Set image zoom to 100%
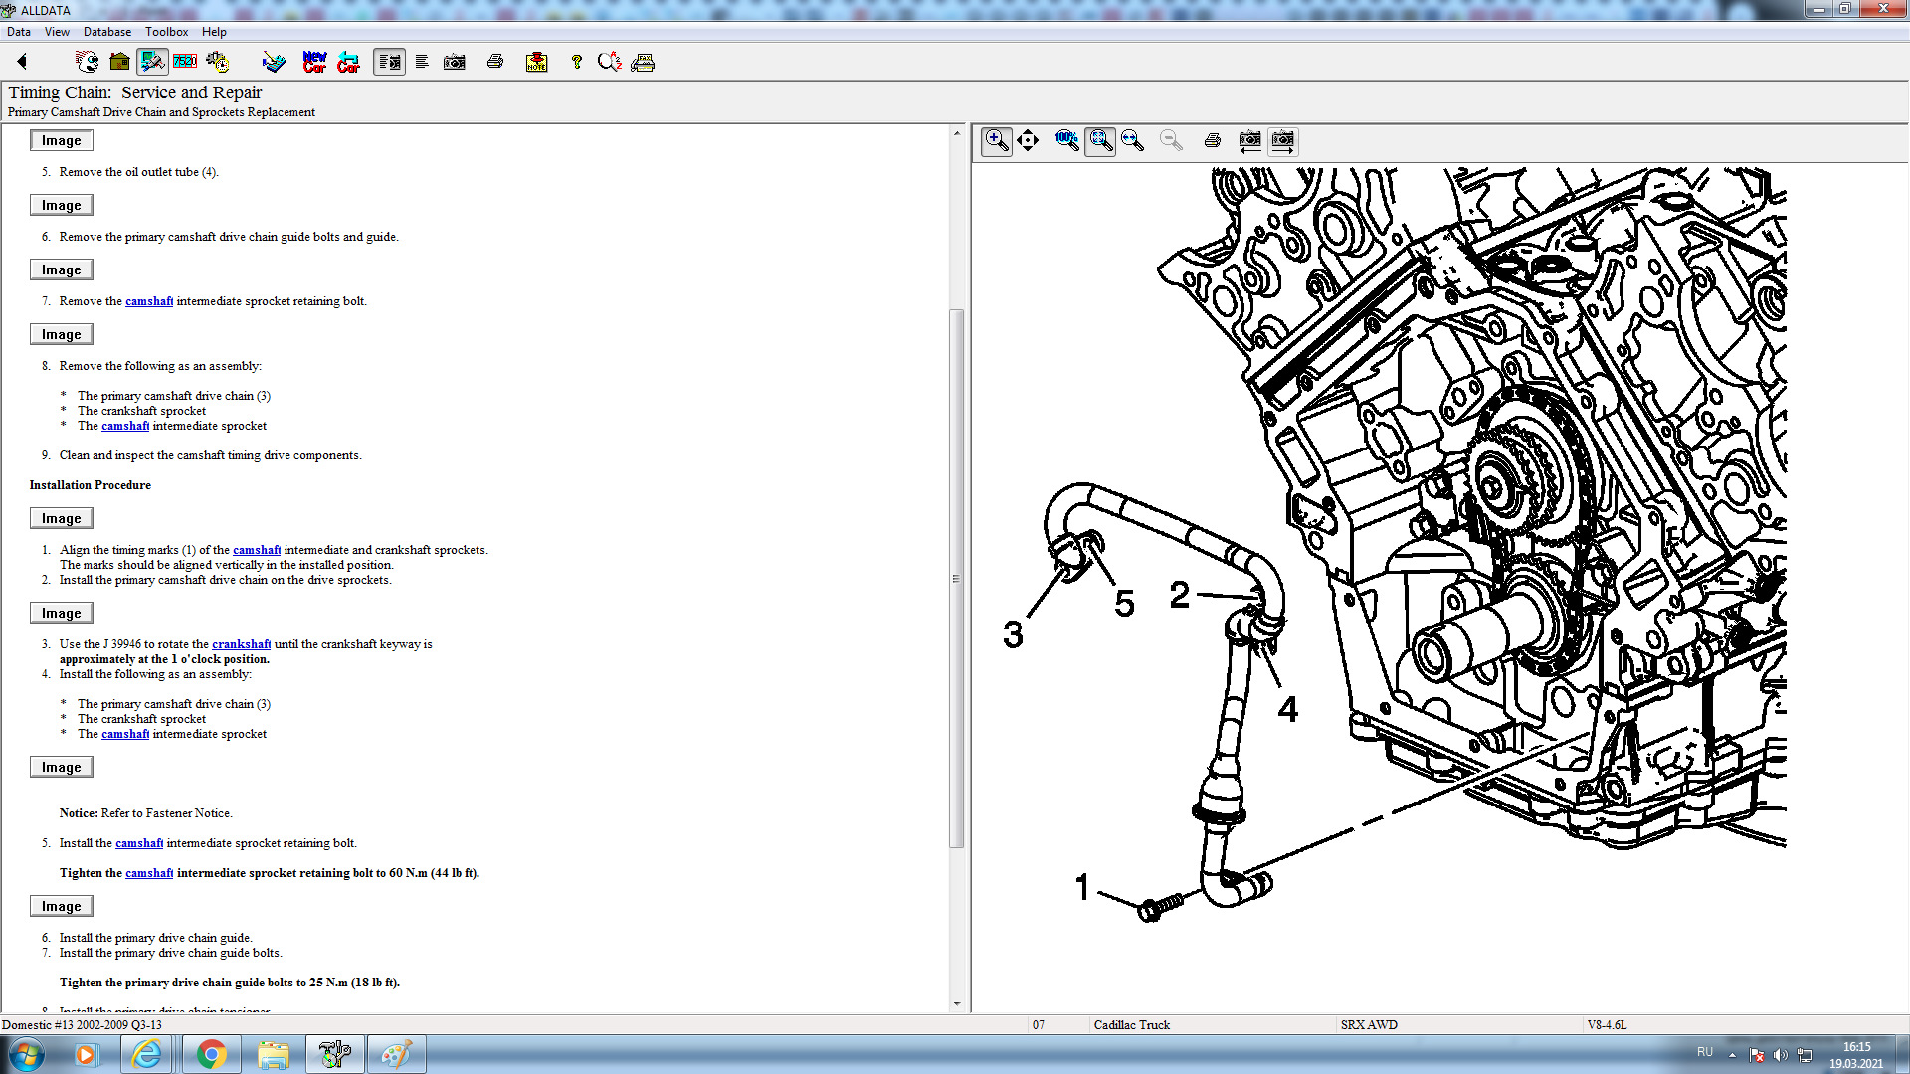This screenshot has height=1074, width=1910. (1066, 140)
